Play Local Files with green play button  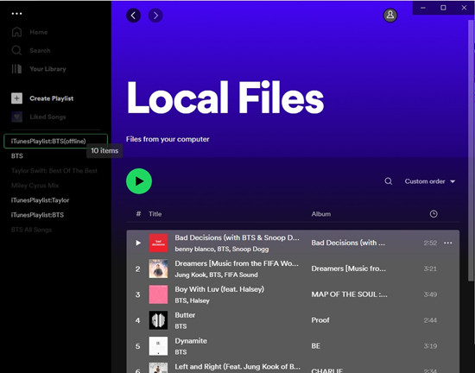click(139, 181)
